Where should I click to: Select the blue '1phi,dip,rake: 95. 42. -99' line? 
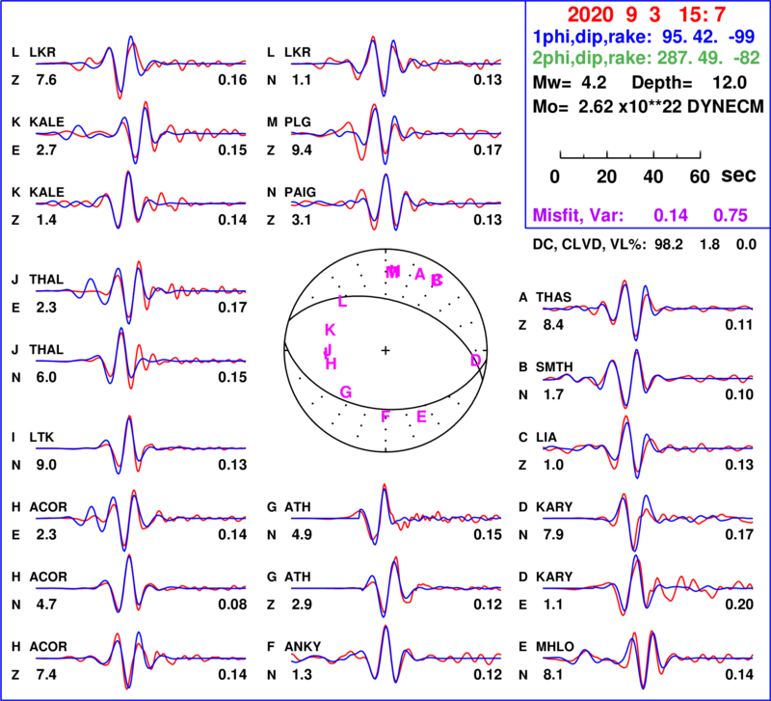646,37
